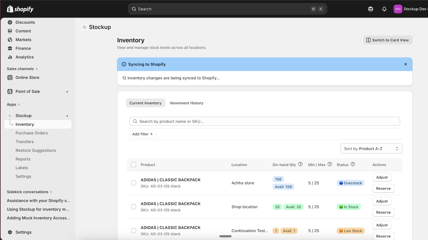Click the Online Store icon
428x240 pixels.
pos(10,78)
